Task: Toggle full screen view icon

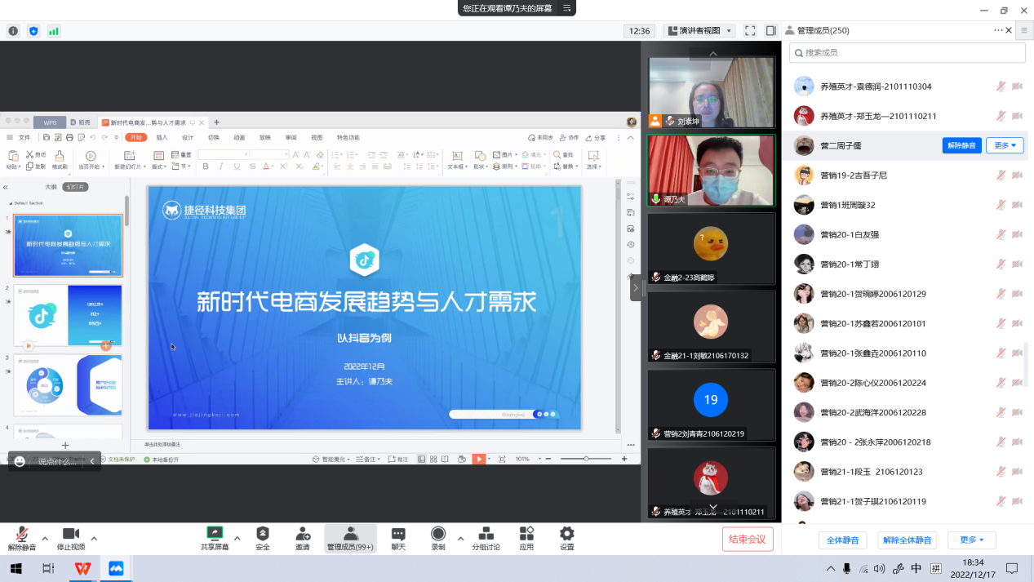Action: pos(750,31)
